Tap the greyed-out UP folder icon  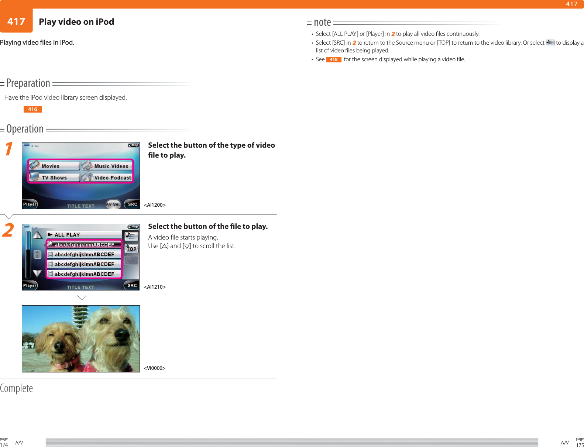[131, 260]
